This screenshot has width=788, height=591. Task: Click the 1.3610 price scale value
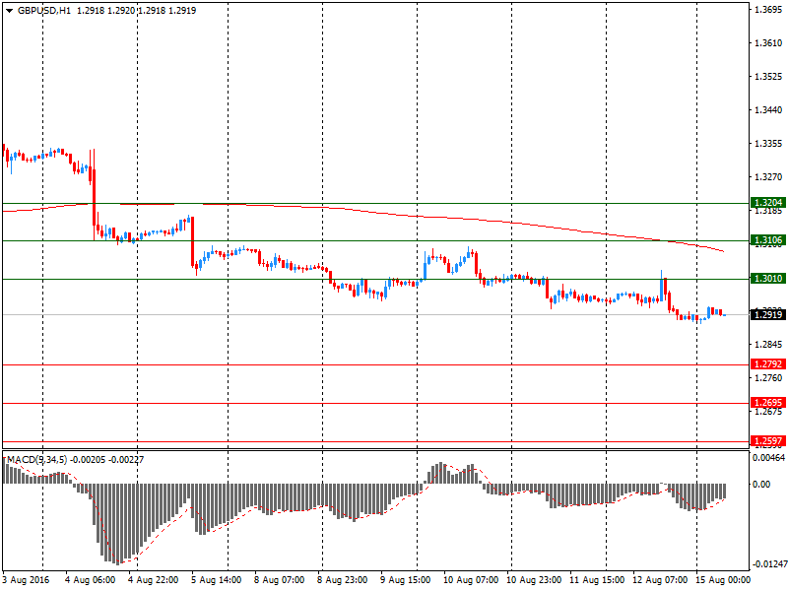click(x=768, y=43)
